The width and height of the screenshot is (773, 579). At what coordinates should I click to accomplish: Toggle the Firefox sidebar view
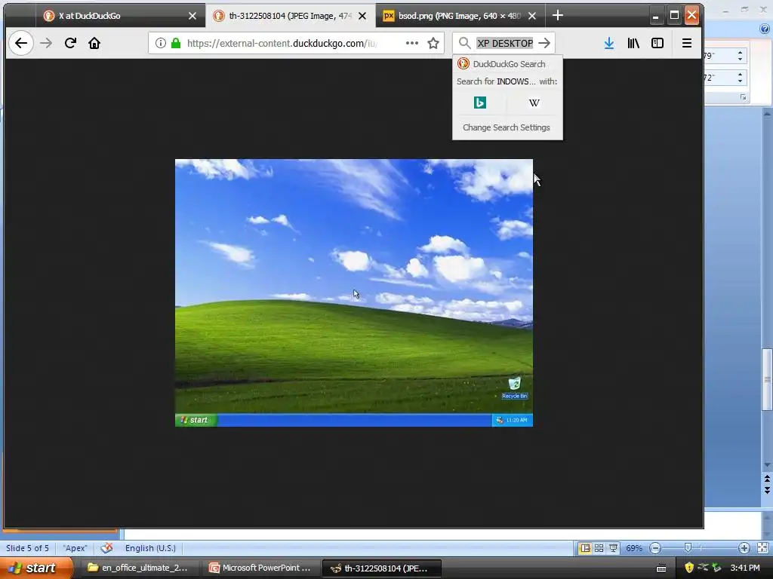pyautogui.click(x=658, y=43)
